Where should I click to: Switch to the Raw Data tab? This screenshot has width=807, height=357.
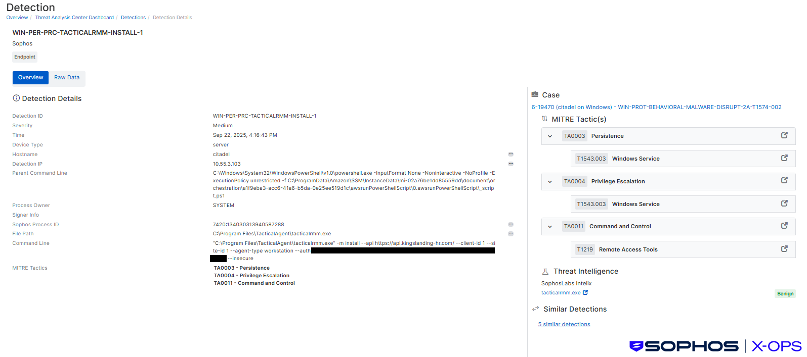pyautogui.click(x=67, y=78)
